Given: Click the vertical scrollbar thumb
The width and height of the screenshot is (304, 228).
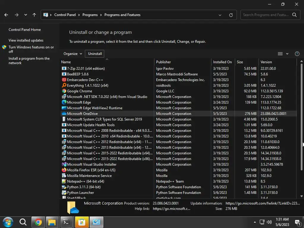Looking at the screenshot, I should tap(302, 116).
